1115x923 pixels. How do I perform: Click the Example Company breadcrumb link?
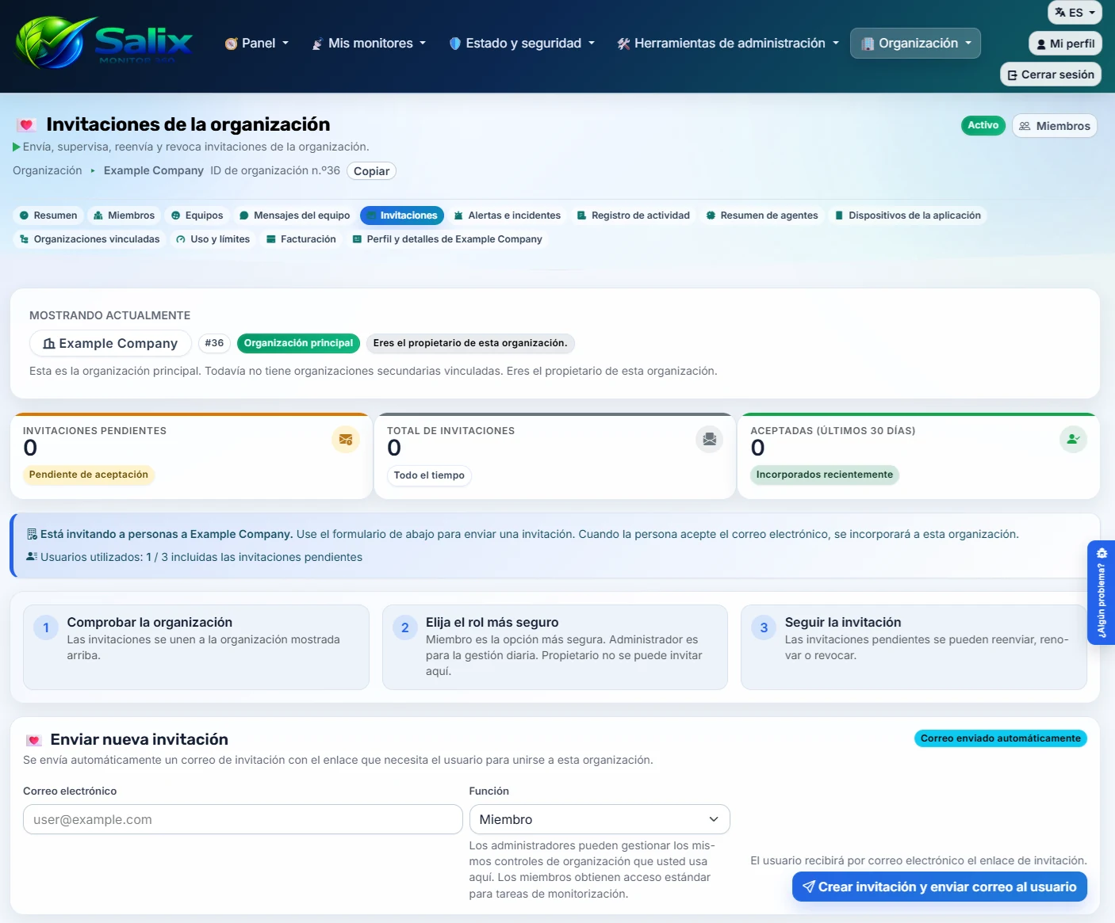pos(154,170)
